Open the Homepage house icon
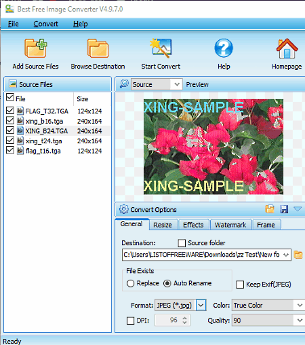The image size is (305, 345). point(287,48)
